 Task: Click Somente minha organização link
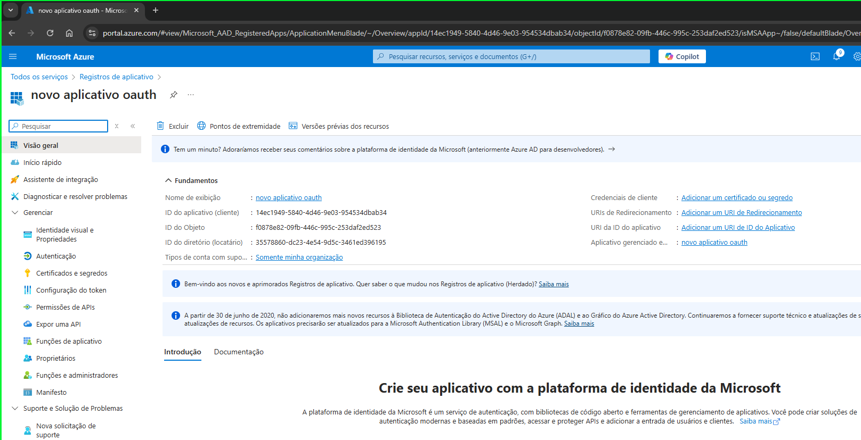tap(299, 257)
